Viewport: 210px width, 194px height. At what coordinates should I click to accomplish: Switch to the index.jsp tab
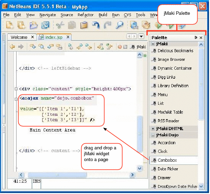(x=54, y=37)
